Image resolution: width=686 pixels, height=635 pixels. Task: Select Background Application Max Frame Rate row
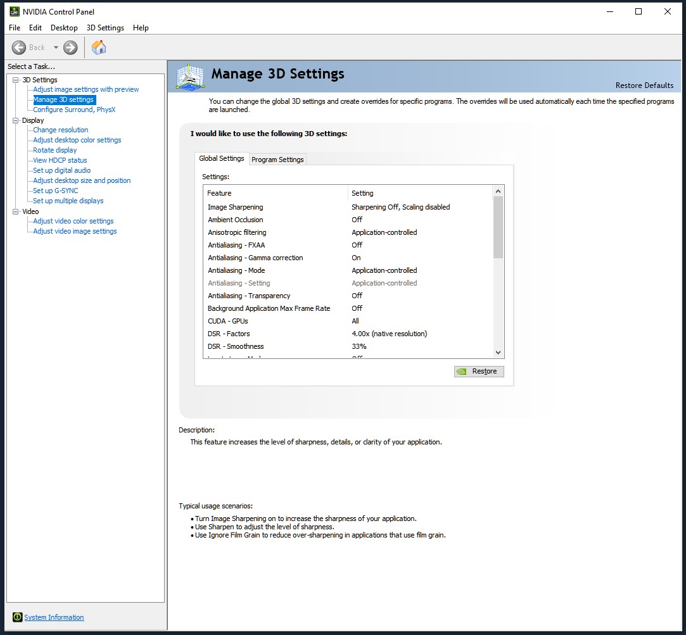pos(348,308)
